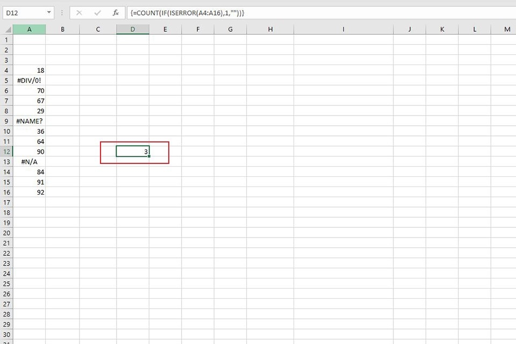Image resolution: width=516 pixels, height=344 pixels.
Task: Click the Name Box showing D12
Action: pyautogui.click(x=24, y=13)
